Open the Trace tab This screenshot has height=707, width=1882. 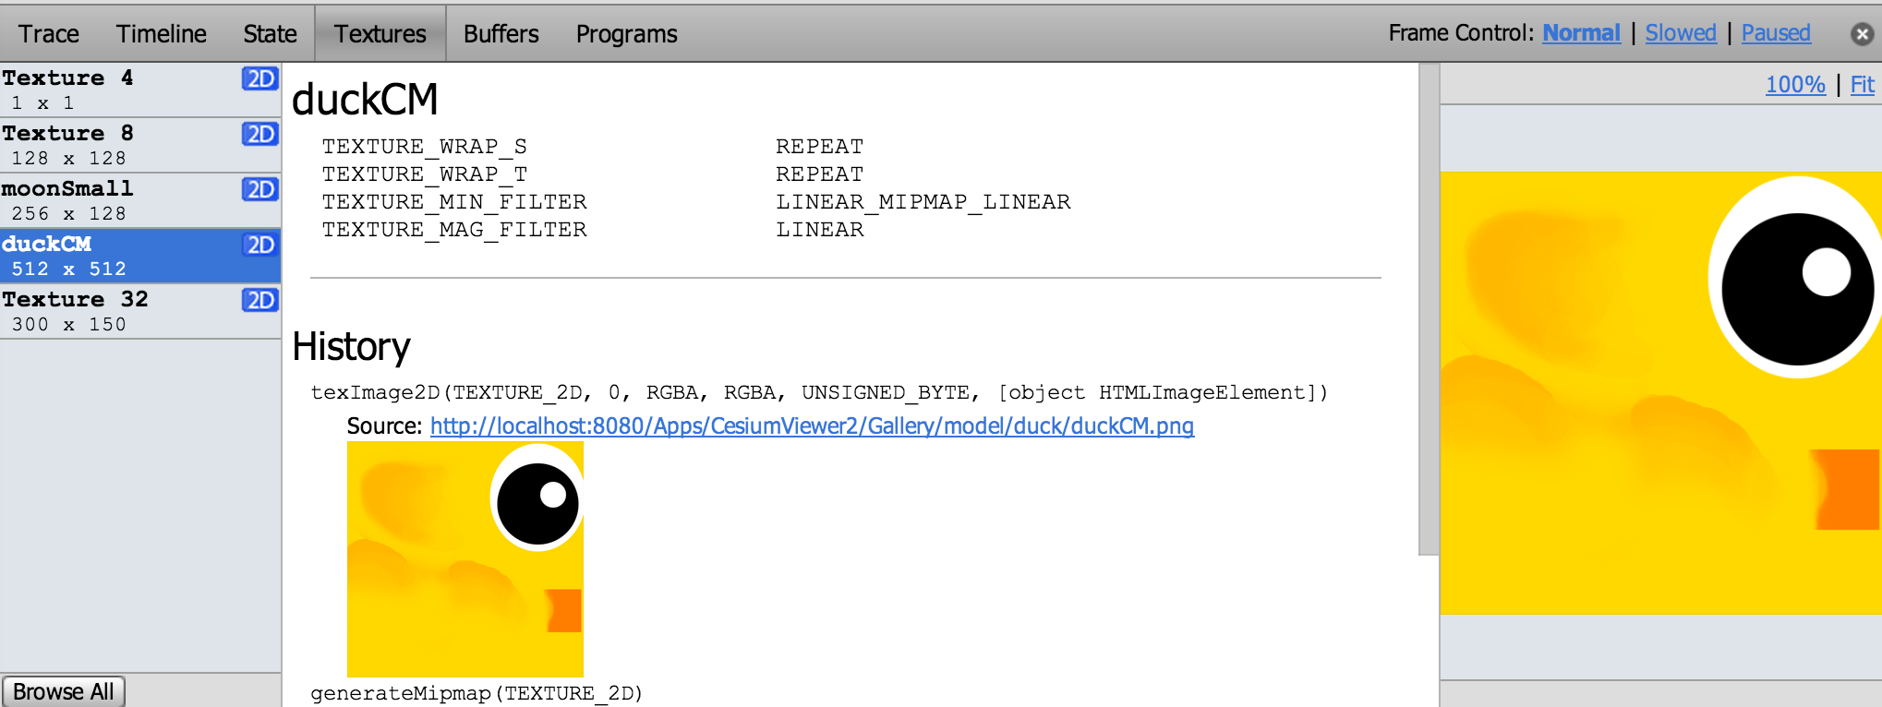[49, 34]
